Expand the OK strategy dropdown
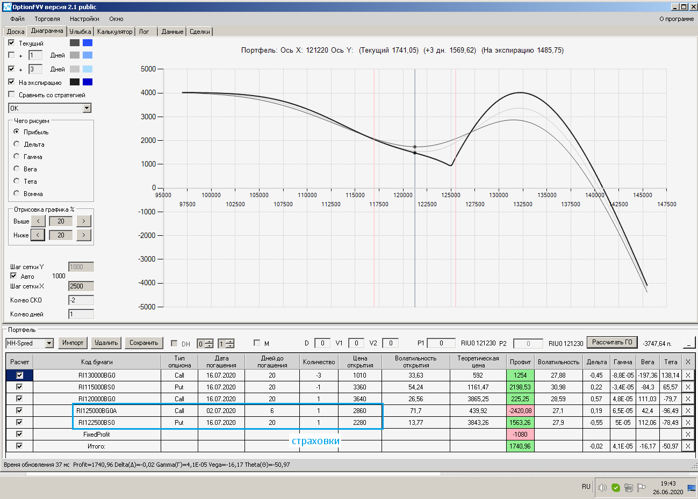698x499 pixels. click(x=87, y=109)
